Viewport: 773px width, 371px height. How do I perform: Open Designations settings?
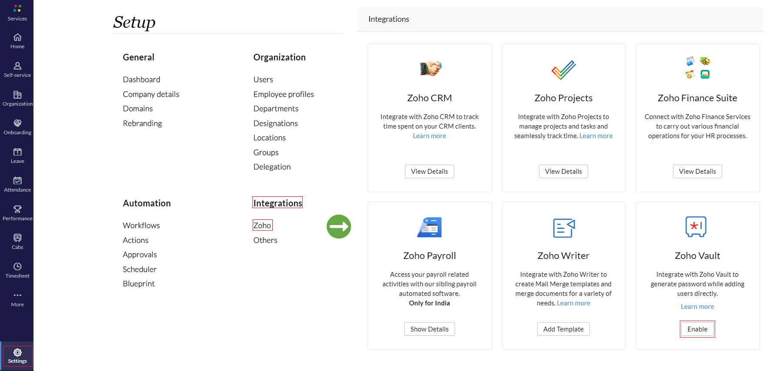pyautogui.click(x=275, y=123)
